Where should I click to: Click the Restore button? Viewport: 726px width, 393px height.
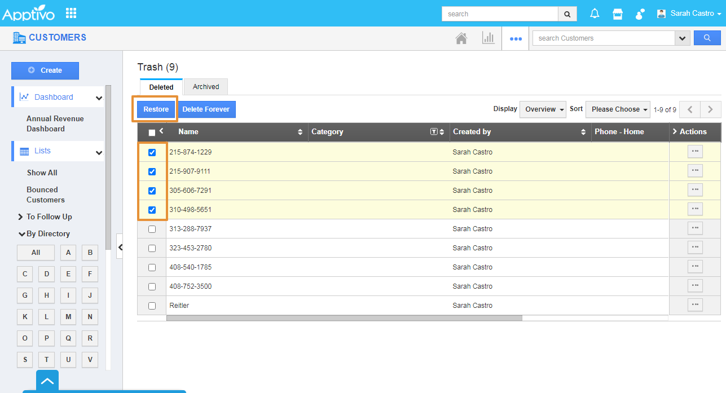click(156, 109)
